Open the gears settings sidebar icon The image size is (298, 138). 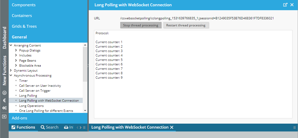[x=4, y=108]
